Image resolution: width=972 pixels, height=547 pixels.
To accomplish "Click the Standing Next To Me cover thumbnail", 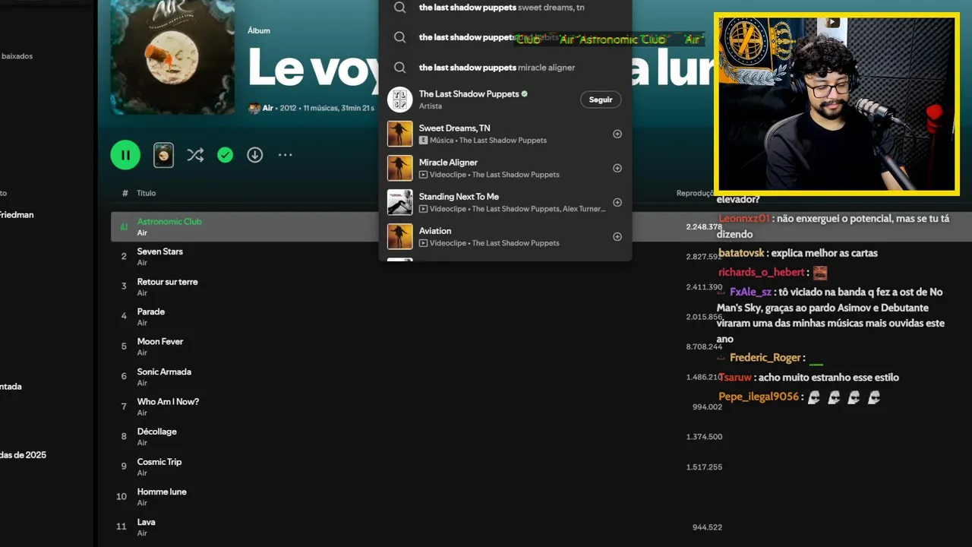I will pos(400,202).
